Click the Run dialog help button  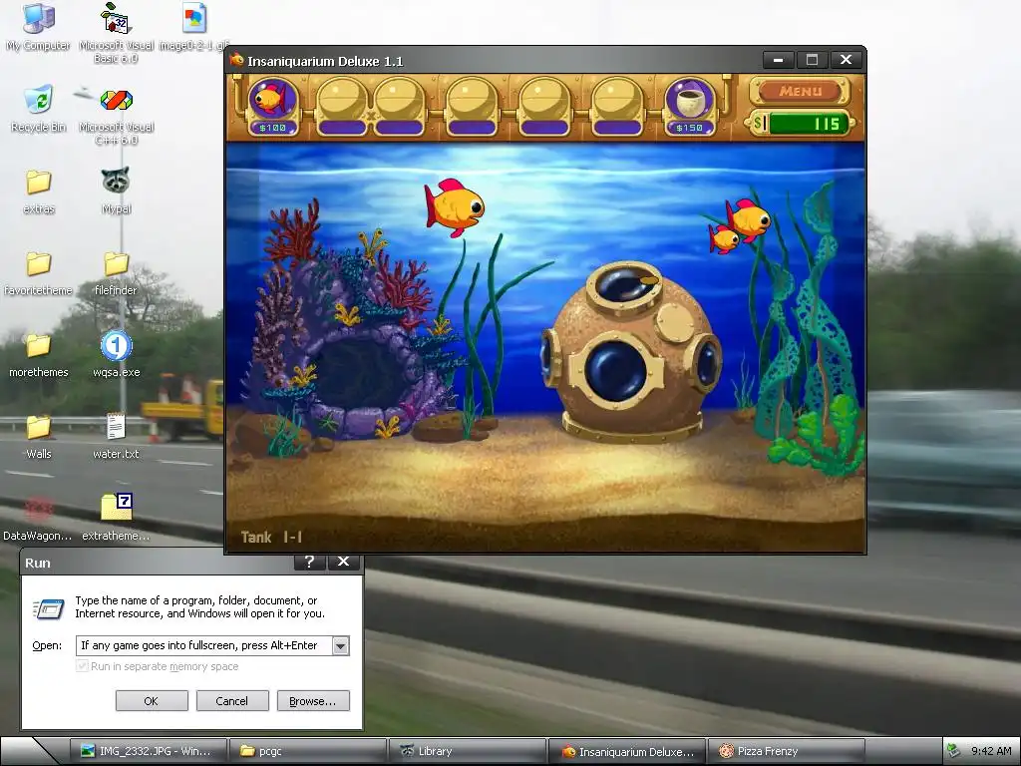pos(309,563)
